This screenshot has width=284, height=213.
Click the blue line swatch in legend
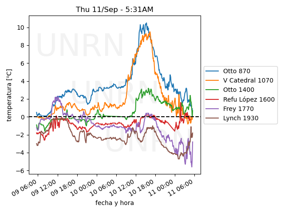[213, 71]
